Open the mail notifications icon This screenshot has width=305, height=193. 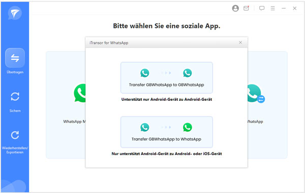(x=246, y=8)
